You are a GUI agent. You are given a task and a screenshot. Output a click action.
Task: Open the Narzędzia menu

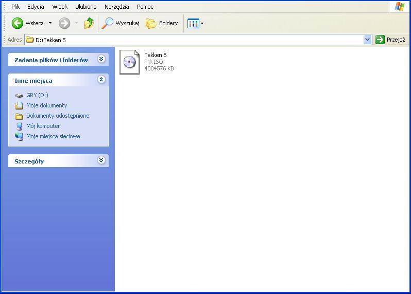[116, 7]
